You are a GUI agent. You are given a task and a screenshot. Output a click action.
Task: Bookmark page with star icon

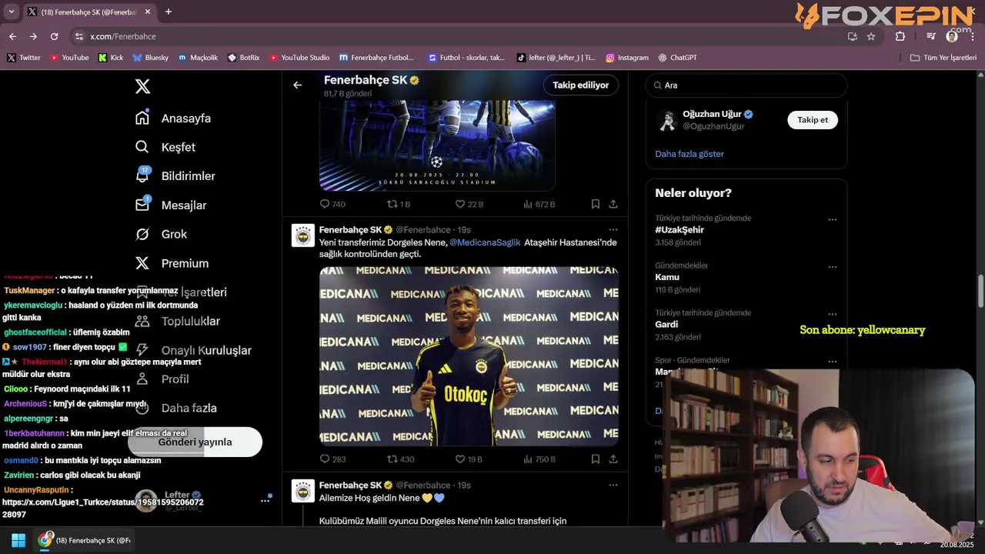pos(871,36)
